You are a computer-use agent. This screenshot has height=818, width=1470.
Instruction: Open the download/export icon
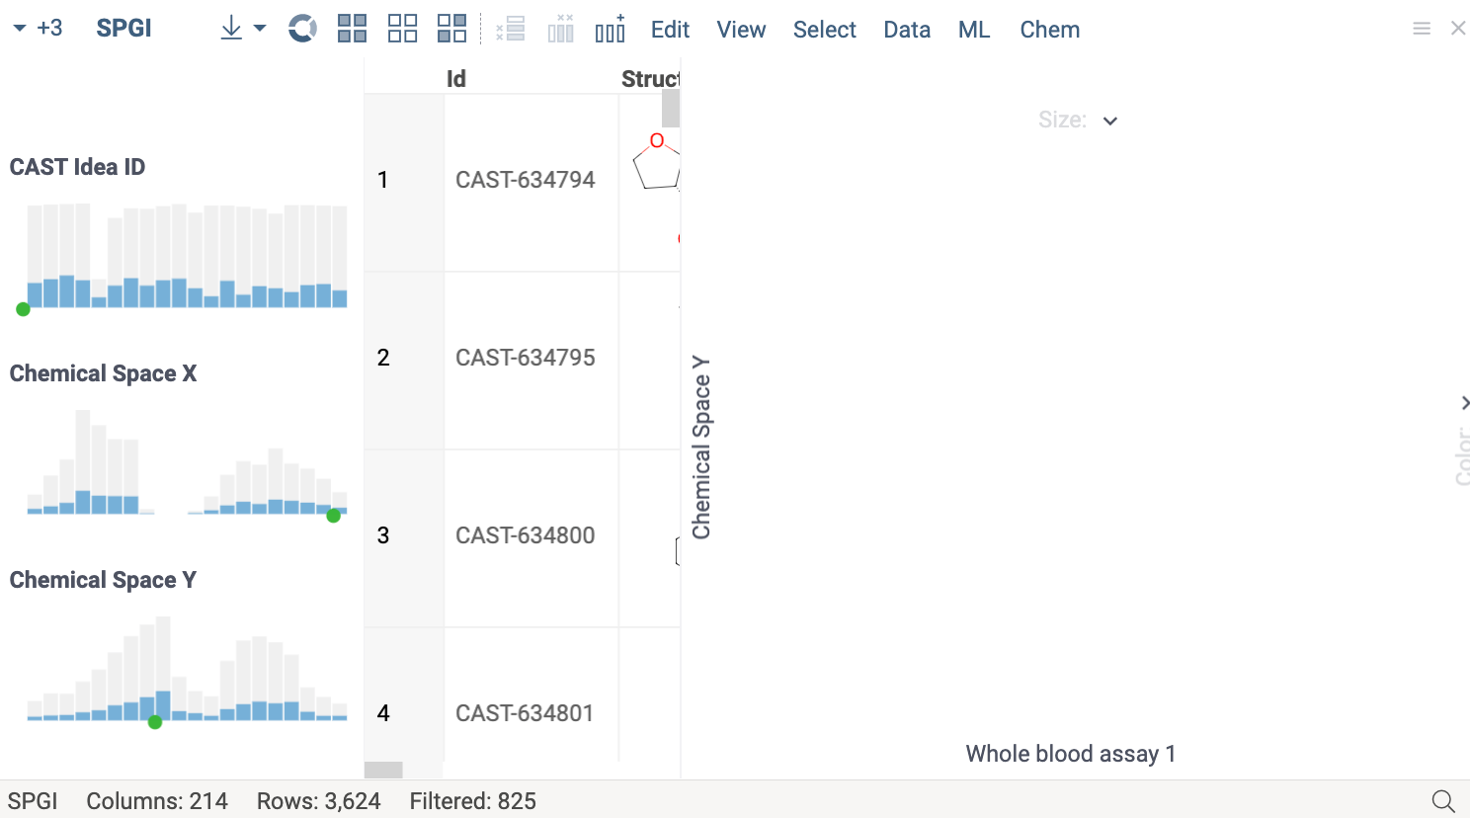230,28
